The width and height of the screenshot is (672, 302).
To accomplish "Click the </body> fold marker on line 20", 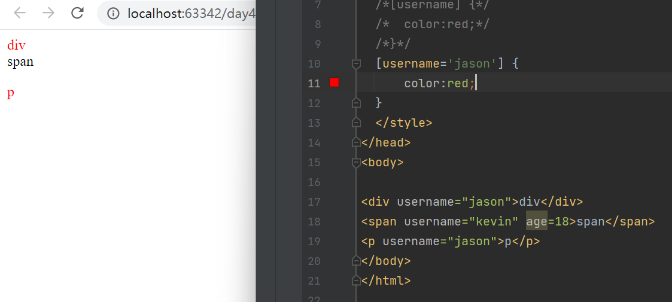I will 356,261.
